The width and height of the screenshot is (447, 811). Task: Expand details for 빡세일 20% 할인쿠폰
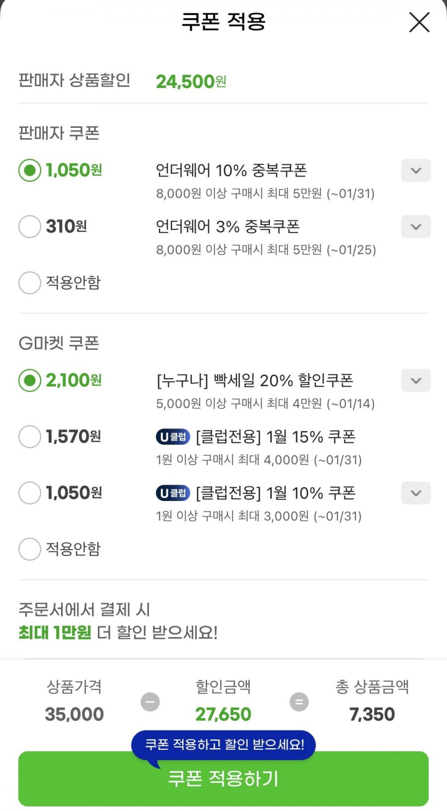click(416, 381)
